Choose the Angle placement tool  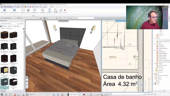point(28,10)
